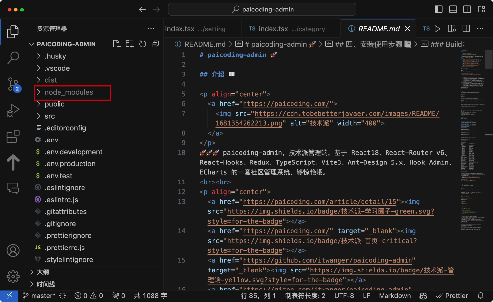The width and height of the screenshot is (493, 302).
Task: Create a new file in explorer
Action: [x=117, y=44]
